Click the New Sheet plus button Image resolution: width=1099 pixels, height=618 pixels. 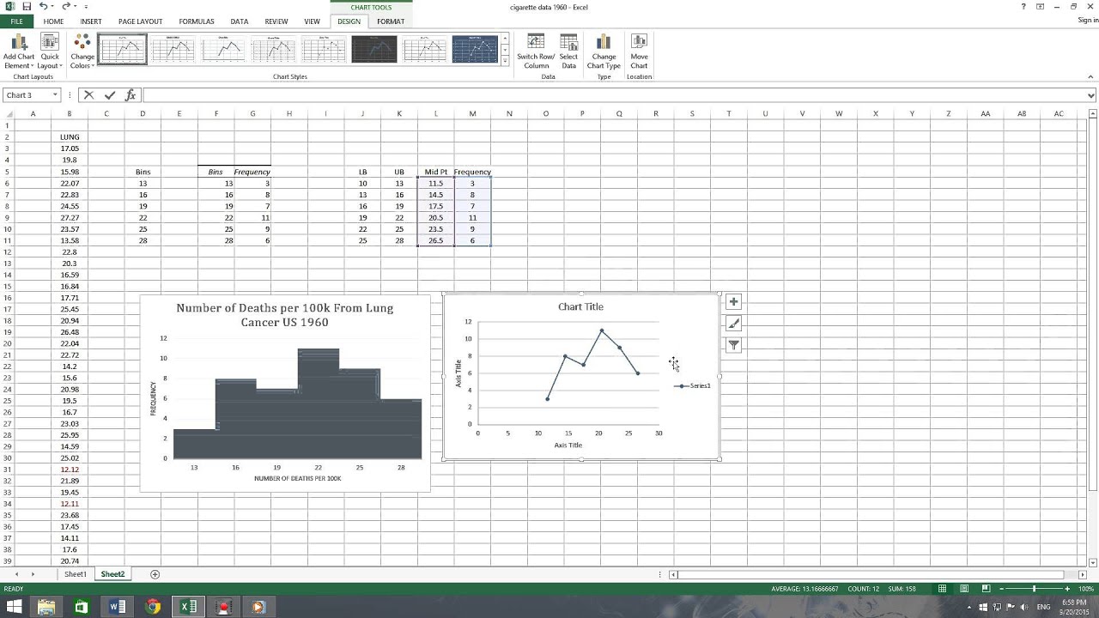pyautogui.click(x=155, y=574)
